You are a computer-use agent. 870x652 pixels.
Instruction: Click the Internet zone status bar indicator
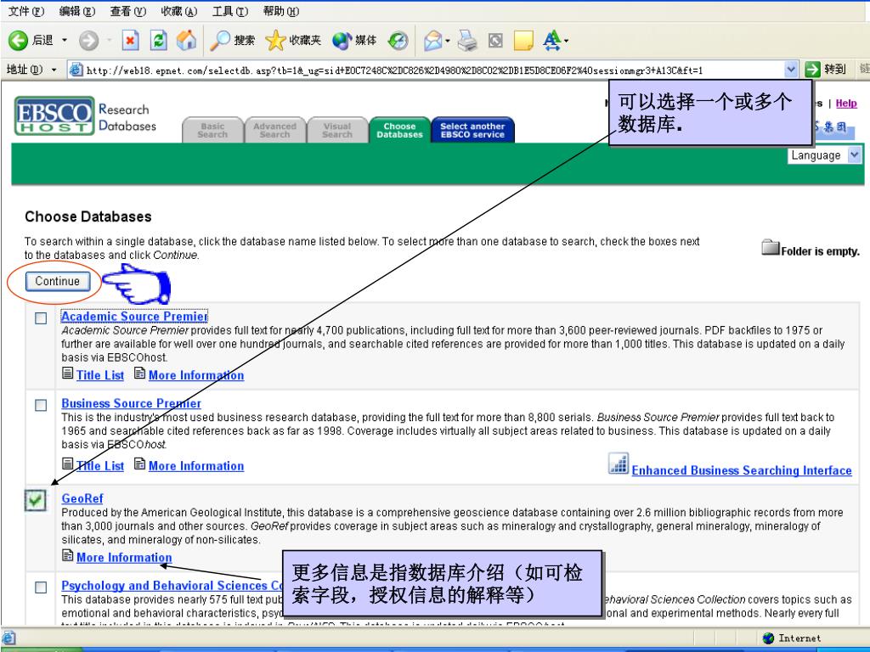click(x=793, y=638)
